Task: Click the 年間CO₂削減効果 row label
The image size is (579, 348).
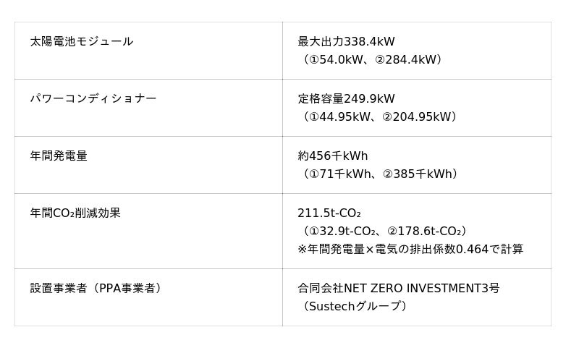Action: (75, 213)
